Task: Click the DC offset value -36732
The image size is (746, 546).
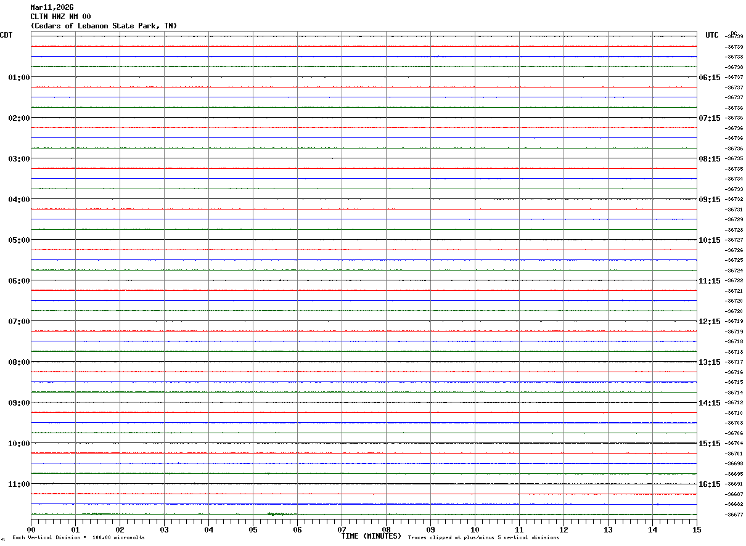Action: [734, 200]
